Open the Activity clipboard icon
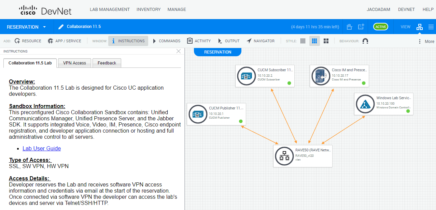This screenshot has height=210, width=436. (x=189, y=41)
